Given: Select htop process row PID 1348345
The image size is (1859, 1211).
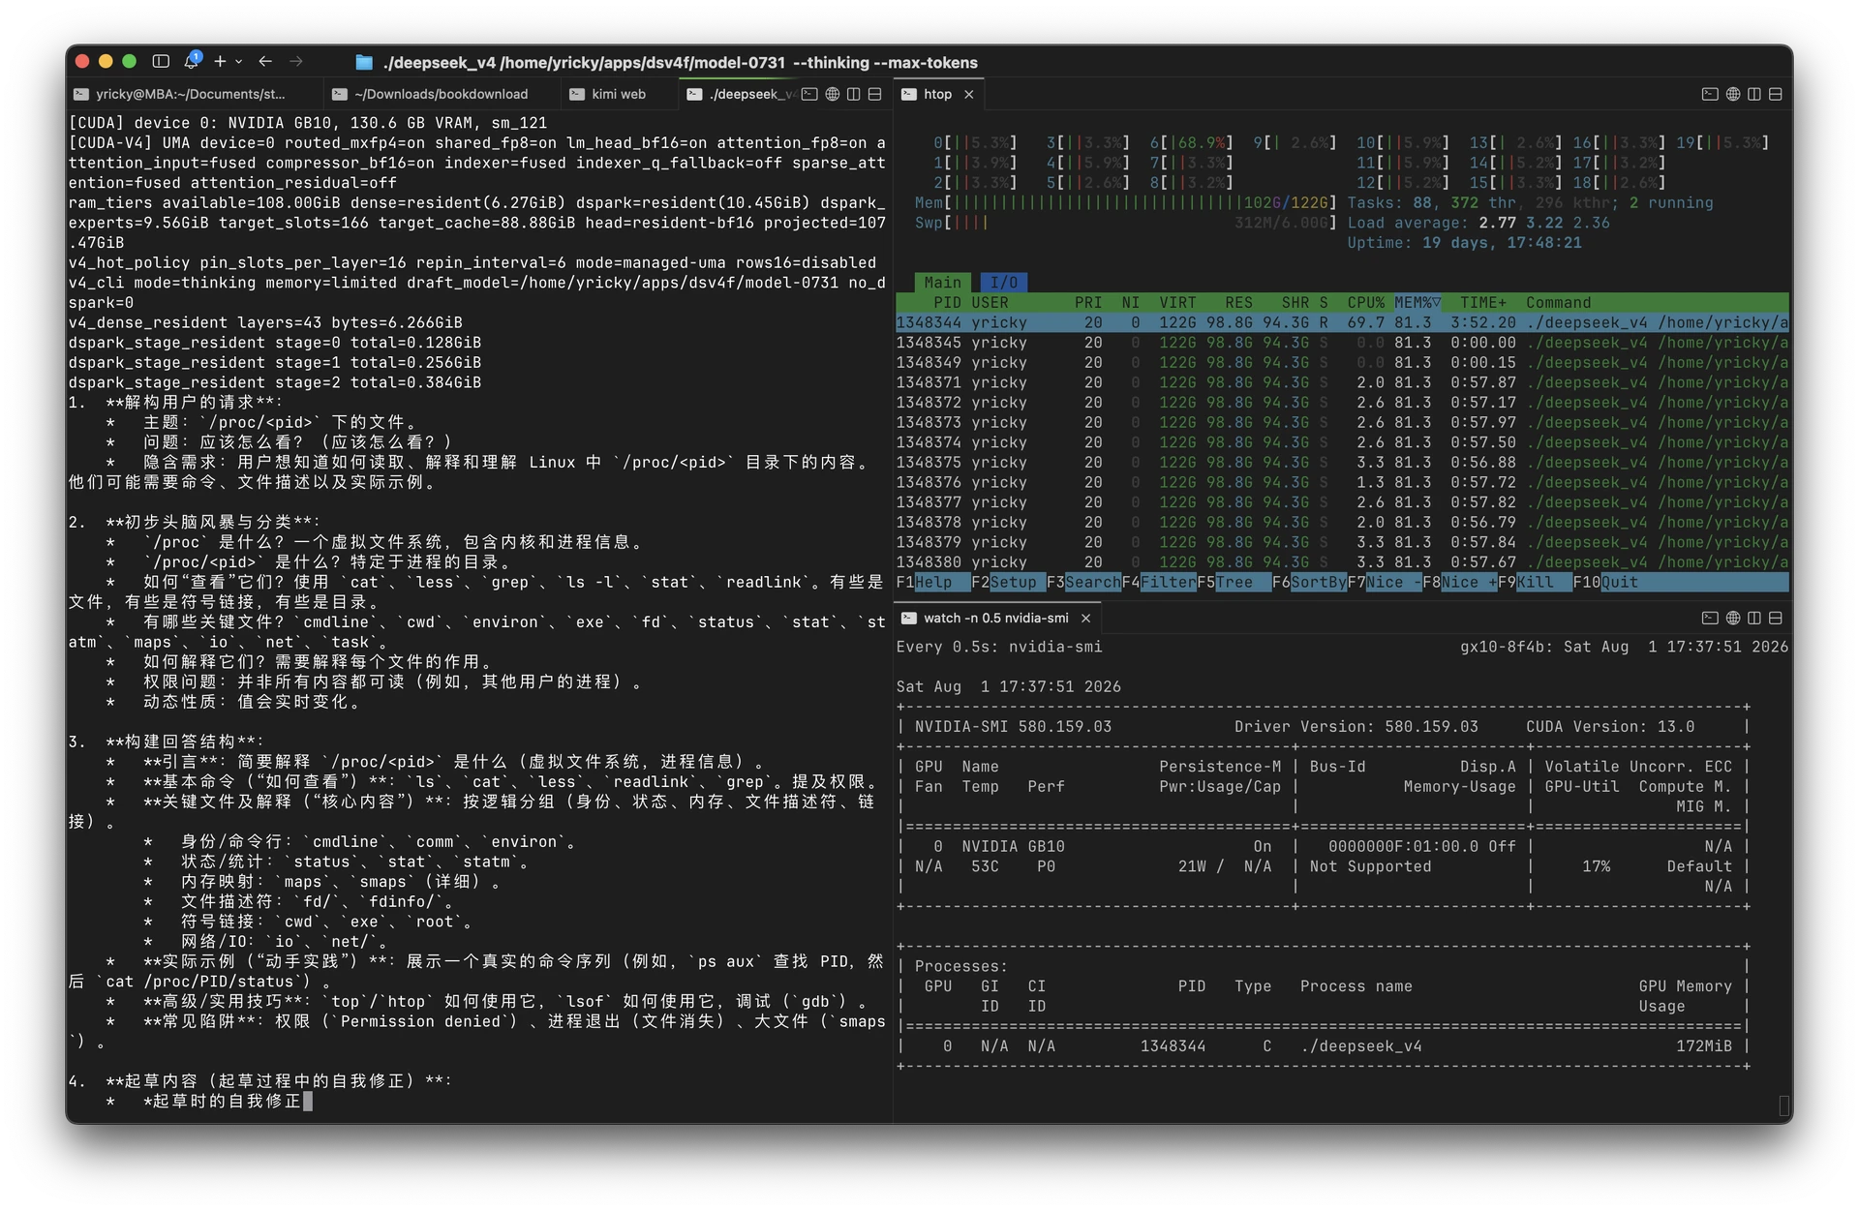Looking at the screenshot, I should pos(1342,343).
